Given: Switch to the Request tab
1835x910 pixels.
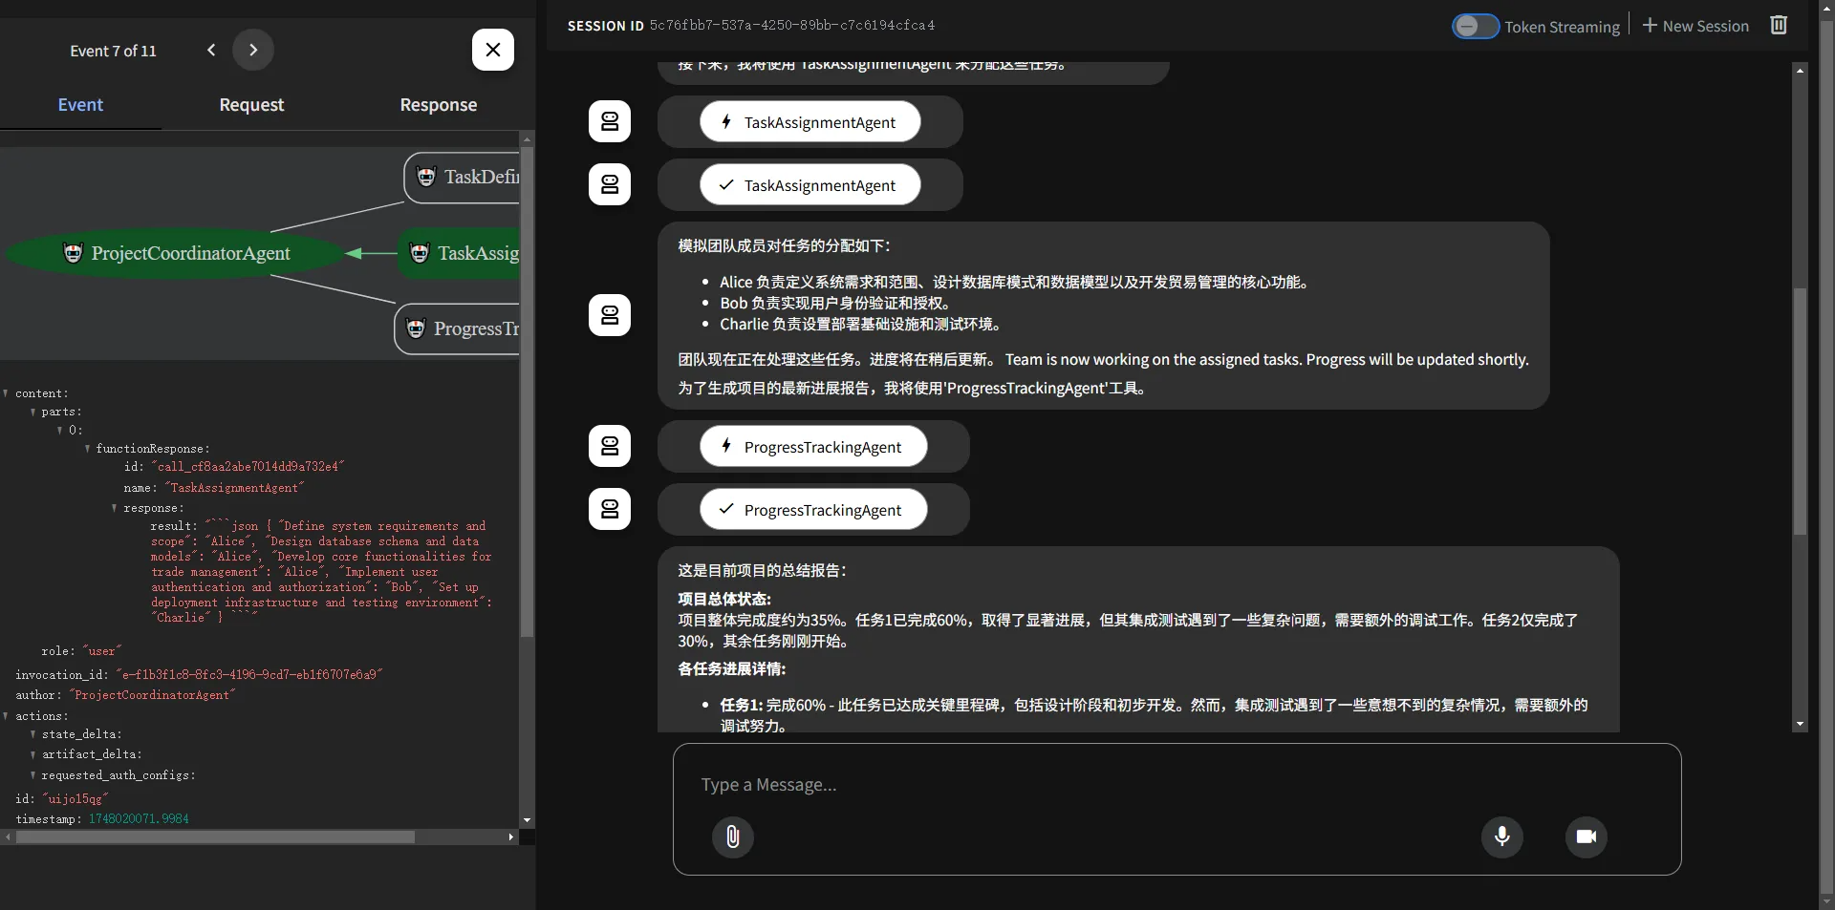Looking at the screenshot, I should 251,105.
